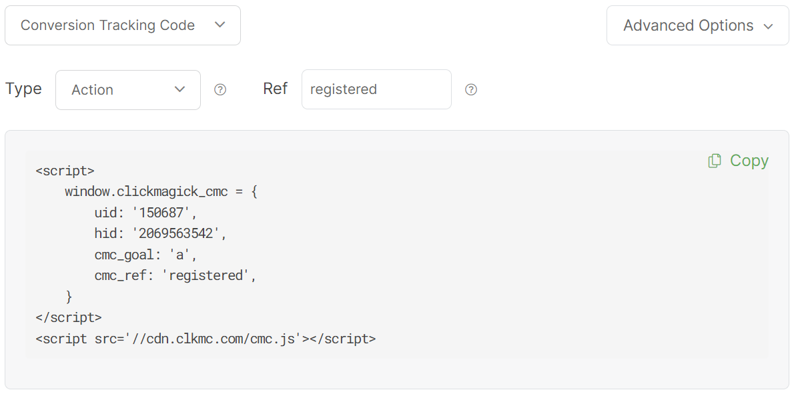This screenshot has height=394, width=794.
Task: Click the Type label text
Action: [x=23, y=89]
